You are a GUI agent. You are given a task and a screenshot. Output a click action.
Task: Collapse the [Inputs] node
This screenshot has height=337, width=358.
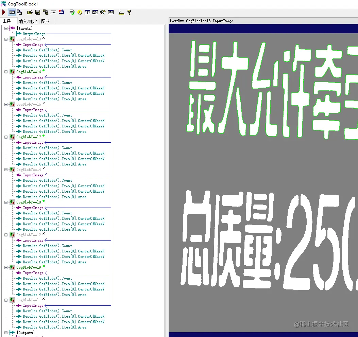coord(6,28)
